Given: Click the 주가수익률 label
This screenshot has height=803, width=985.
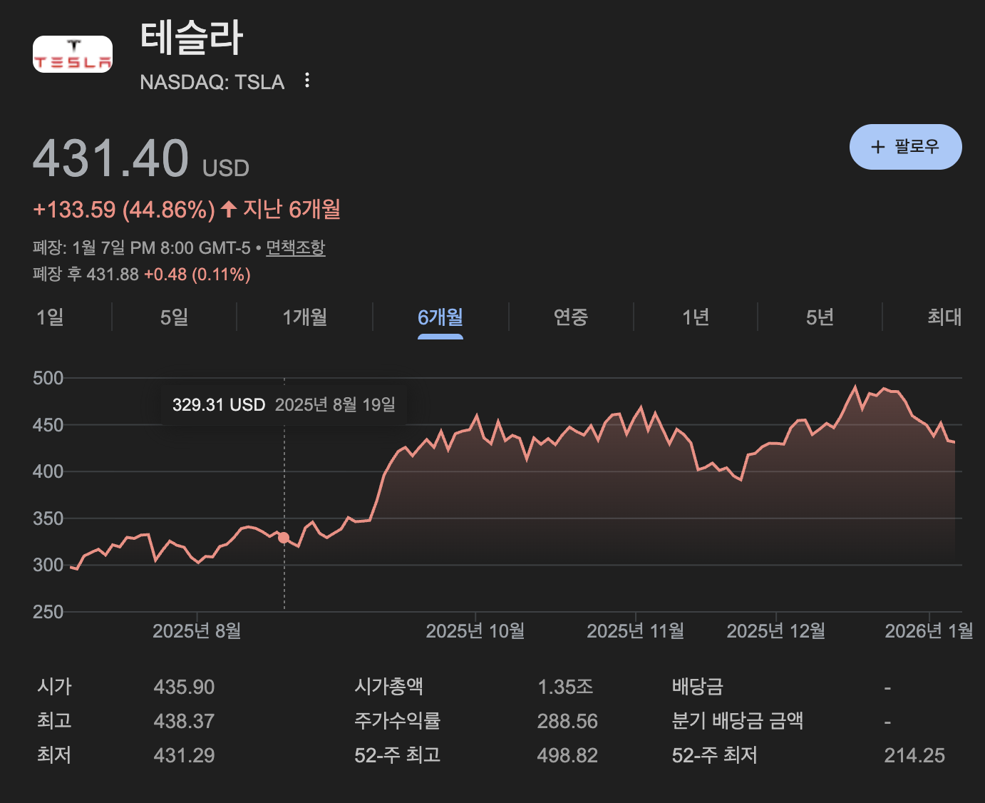Looking at the screenshot, I should click(x=398, y=721).
